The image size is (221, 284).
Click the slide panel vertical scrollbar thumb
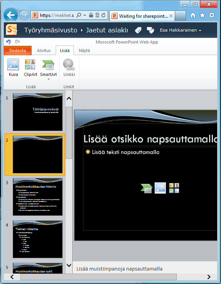69,133
